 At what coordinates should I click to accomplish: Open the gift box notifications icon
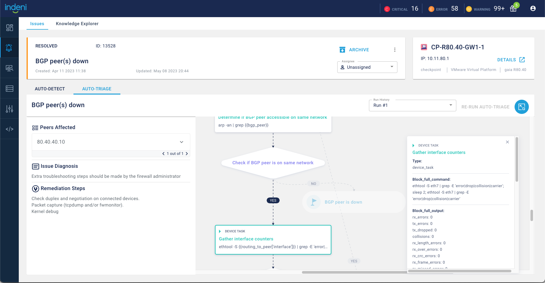click(x=513, y=9)
